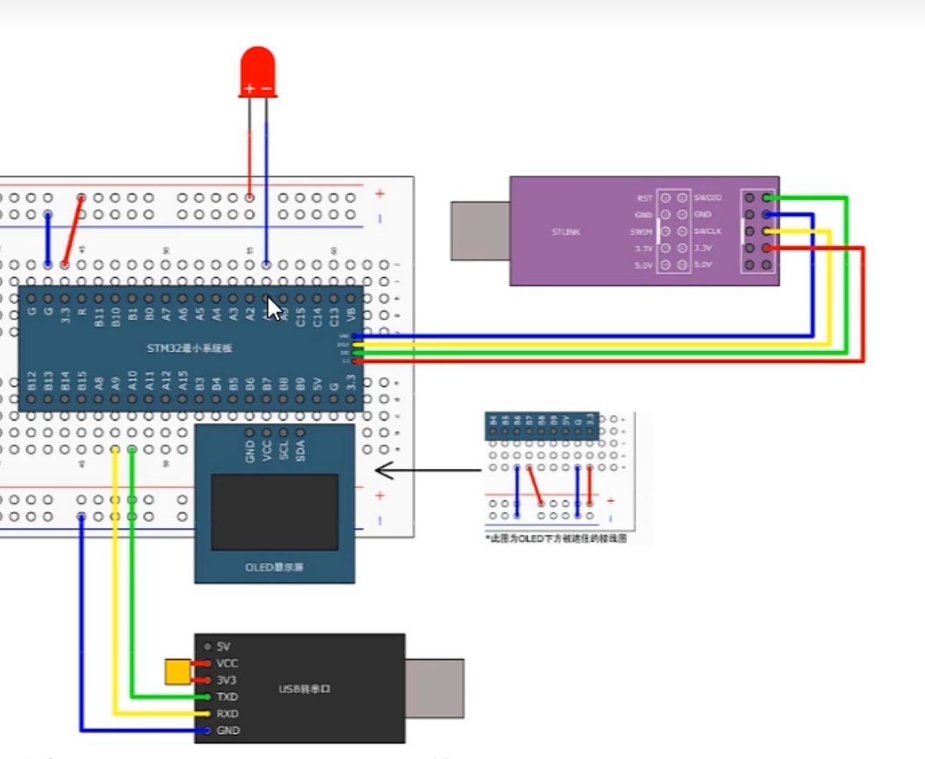
Task: Click the gray USB plug of the STLINK
Action: 480,231
